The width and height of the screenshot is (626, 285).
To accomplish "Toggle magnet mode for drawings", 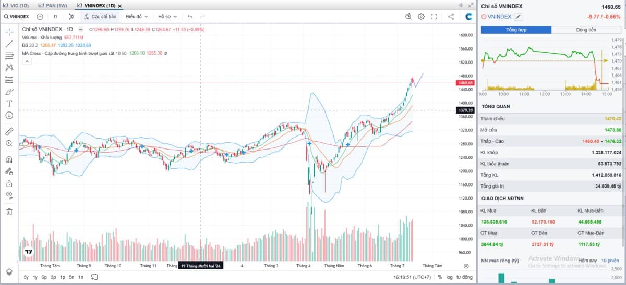I will click(x=9, y=159).
